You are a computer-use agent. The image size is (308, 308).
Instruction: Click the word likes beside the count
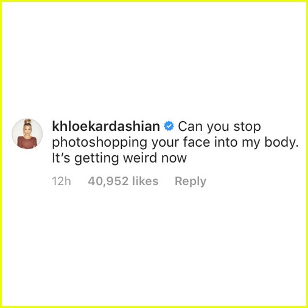[145, 181]
